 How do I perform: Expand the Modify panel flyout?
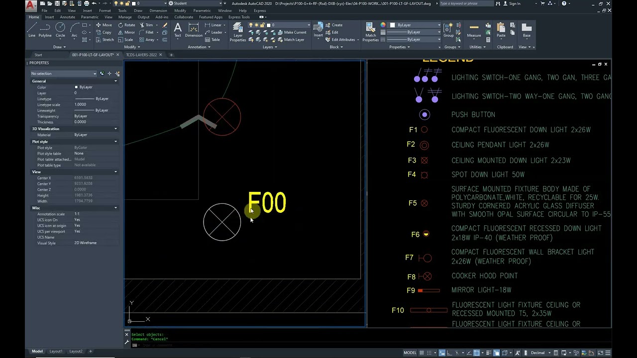tap(132, 47)
